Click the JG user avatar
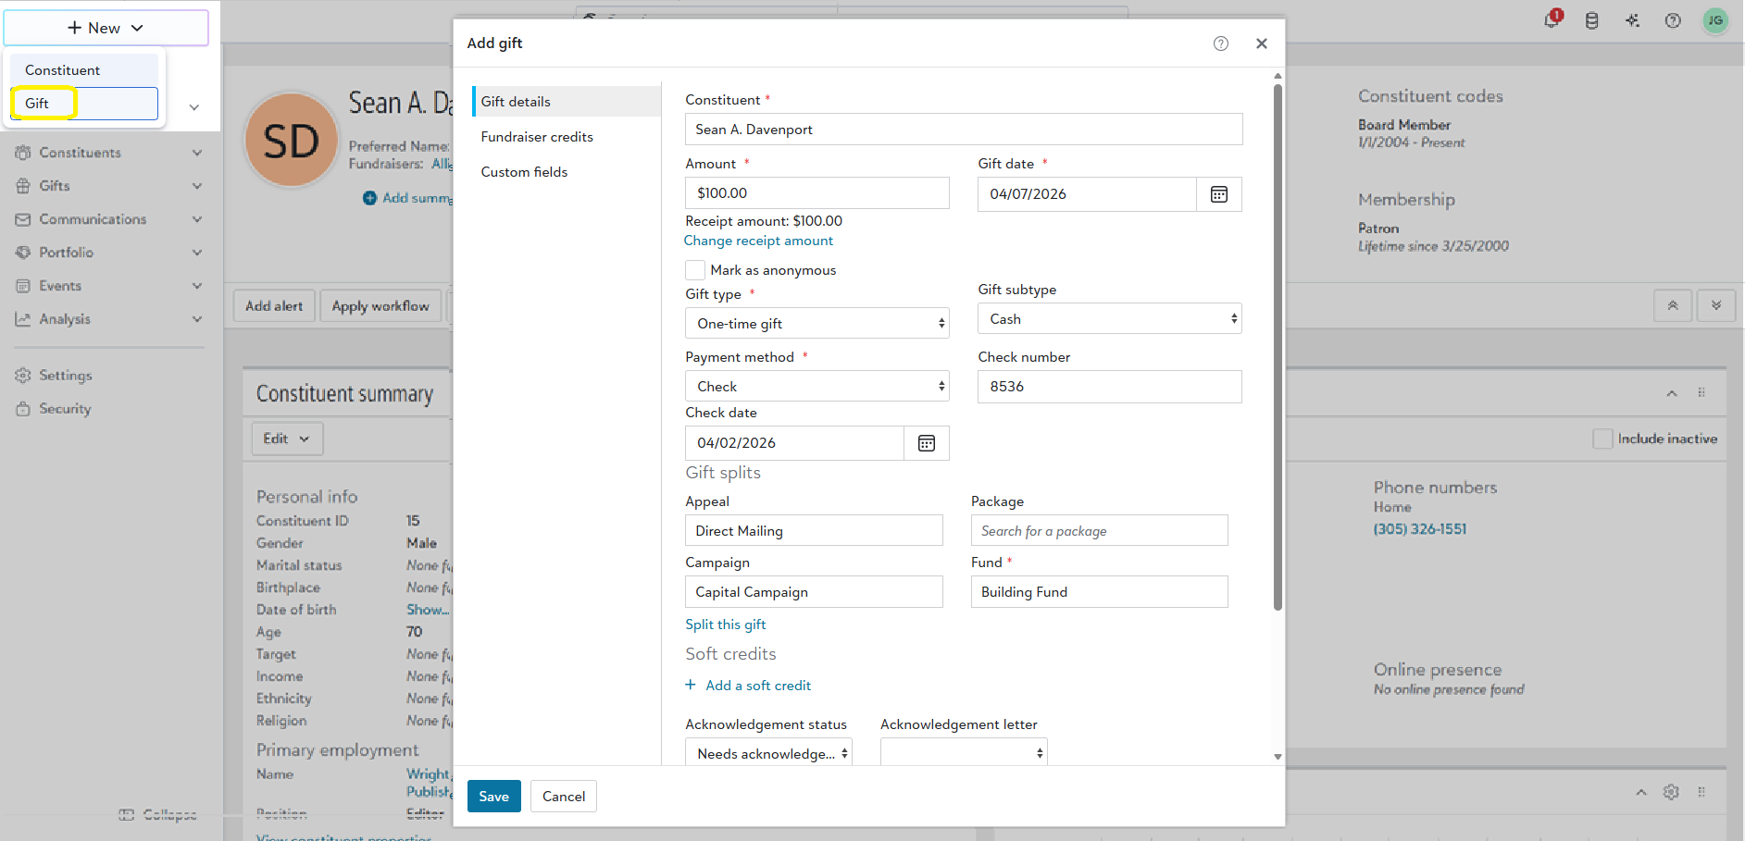Image resolution: width=1745 pixels, height=841 pixels. (x=1715, y=20)
